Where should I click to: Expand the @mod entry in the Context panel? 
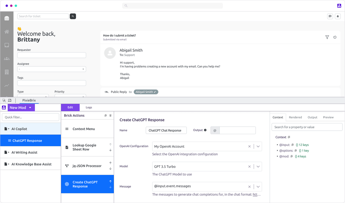tap(278, 156)
